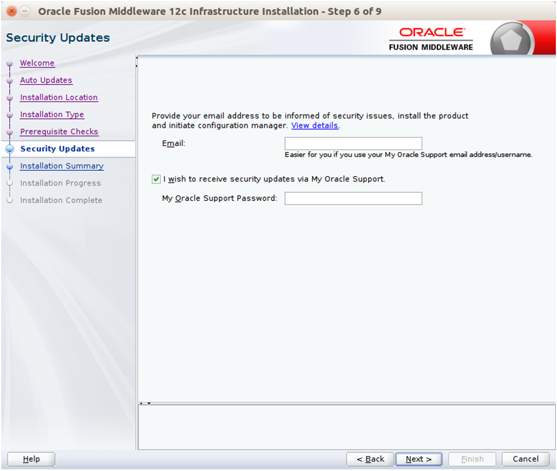Click the My Oracle Support Password label
The image size is (557, 471).
219,198
